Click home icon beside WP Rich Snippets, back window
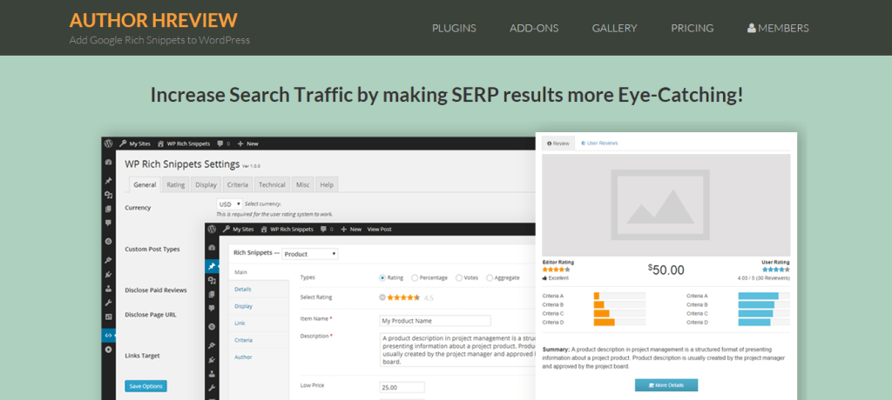 click(x=161, y=143)
